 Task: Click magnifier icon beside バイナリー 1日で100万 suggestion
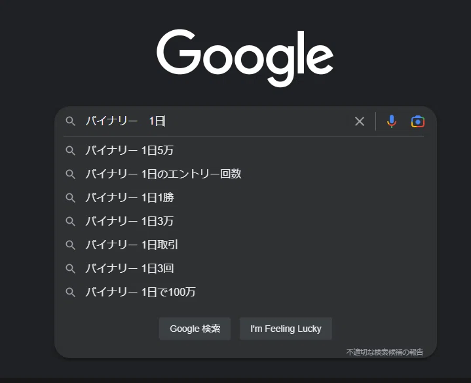[x=70, y=292]
